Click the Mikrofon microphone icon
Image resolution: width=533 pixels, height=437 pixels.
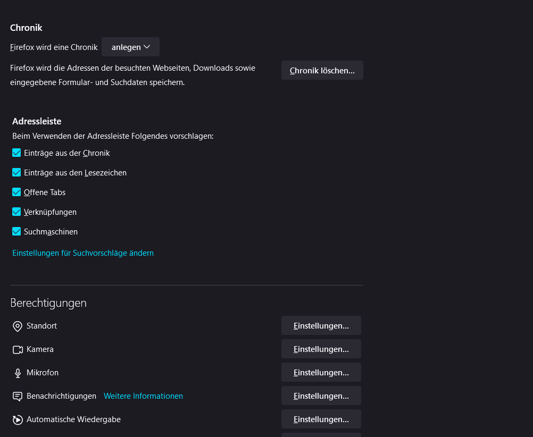click(18, 373)
